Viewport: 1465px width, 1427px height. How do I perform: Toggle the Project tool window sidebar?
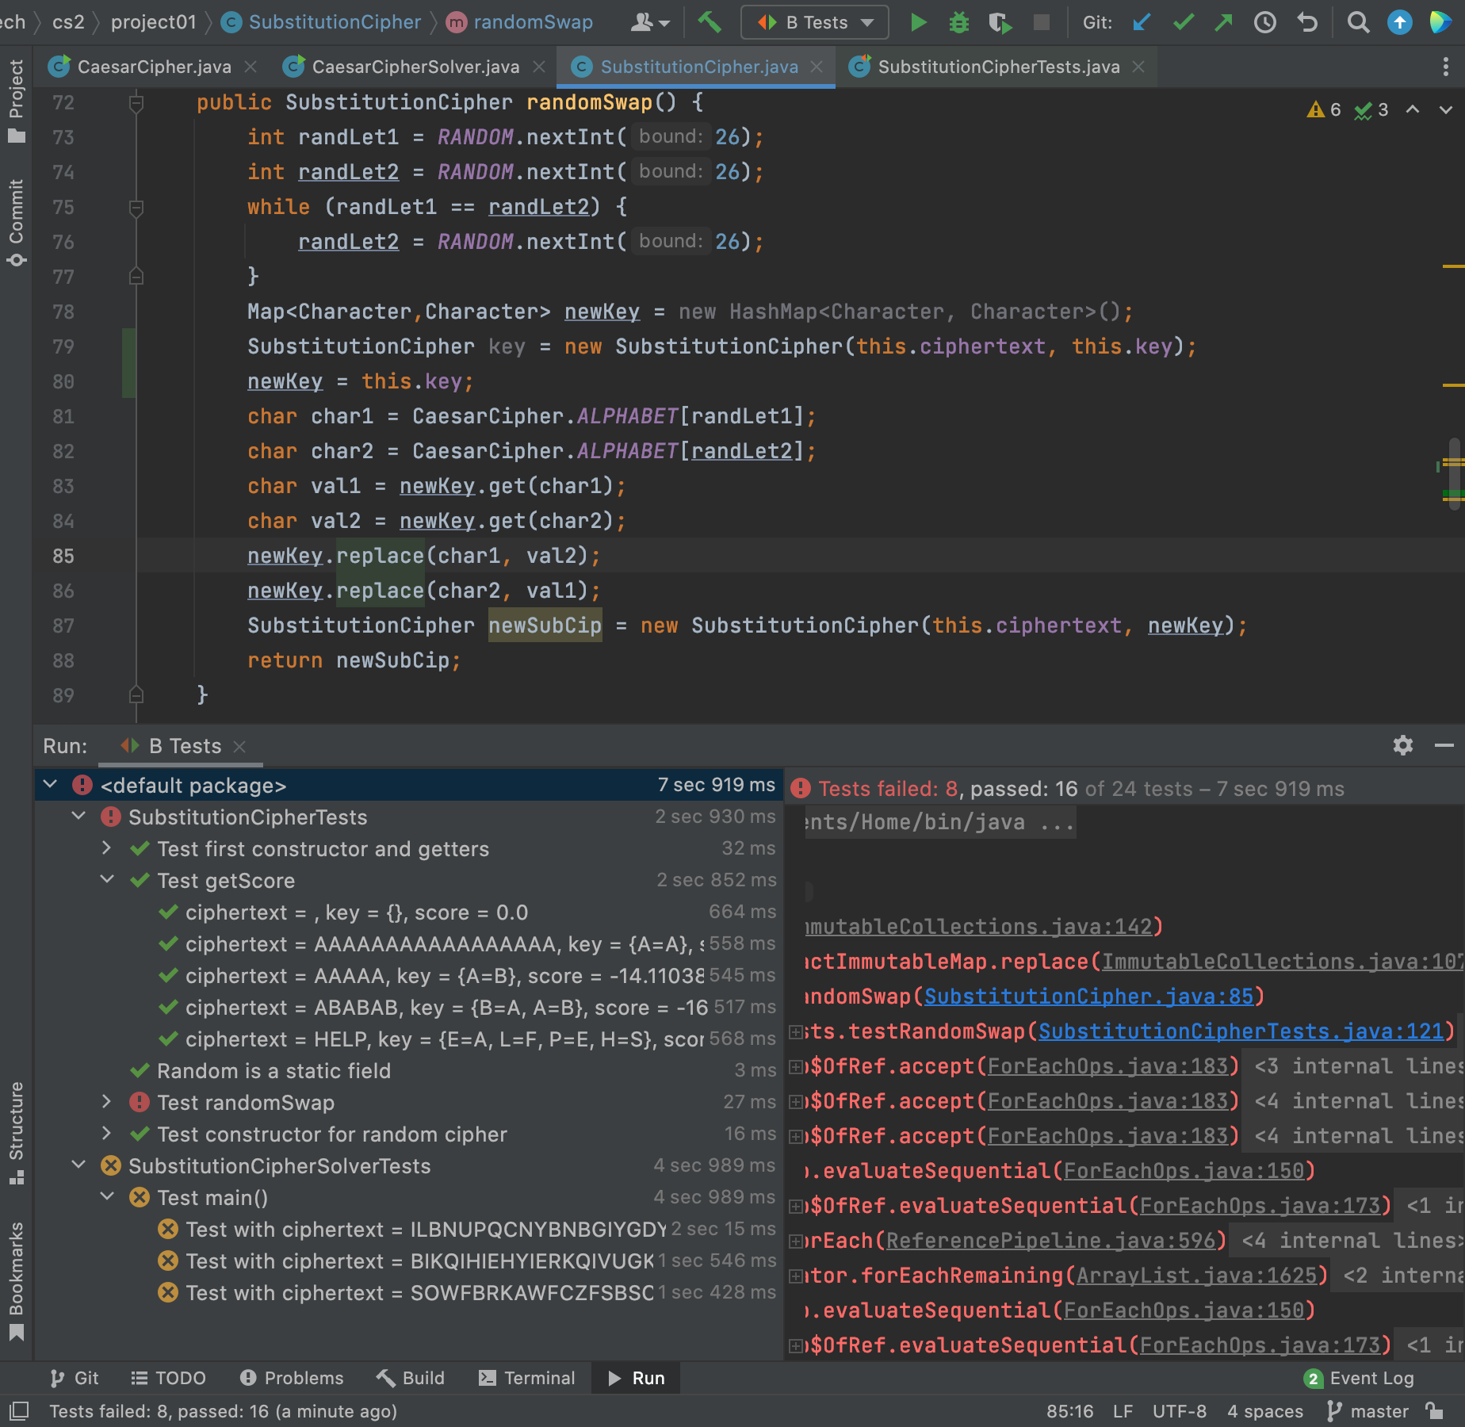pyautogui.click(x=16, y=100)
